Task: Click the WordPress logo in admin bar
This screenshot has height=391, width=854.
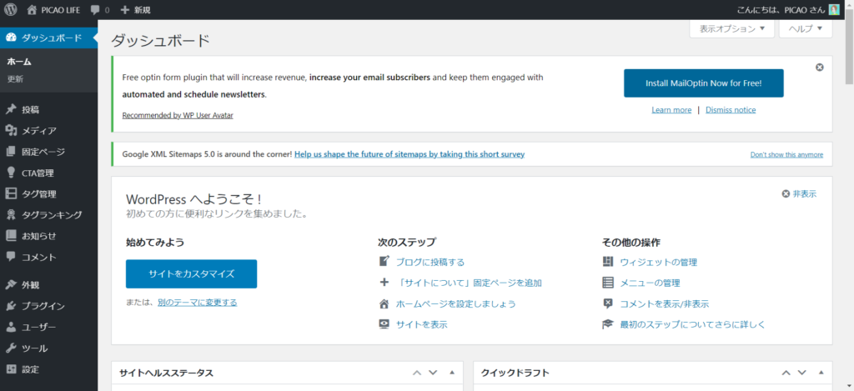Action: 10,10
